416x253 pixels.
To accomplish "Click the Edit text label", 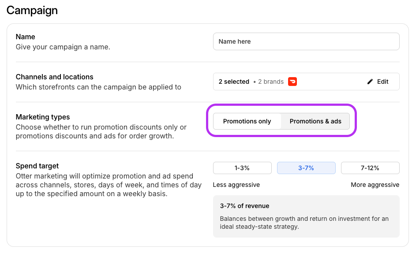I will coord(383,82).
